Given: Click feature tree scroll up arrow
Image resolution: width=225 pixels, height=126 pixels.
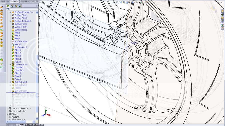Looking at the screenshot, I should point(37,12).
